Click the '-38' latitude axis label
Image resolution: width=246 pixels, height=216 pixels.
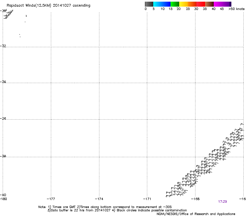(x=3, y=156)
